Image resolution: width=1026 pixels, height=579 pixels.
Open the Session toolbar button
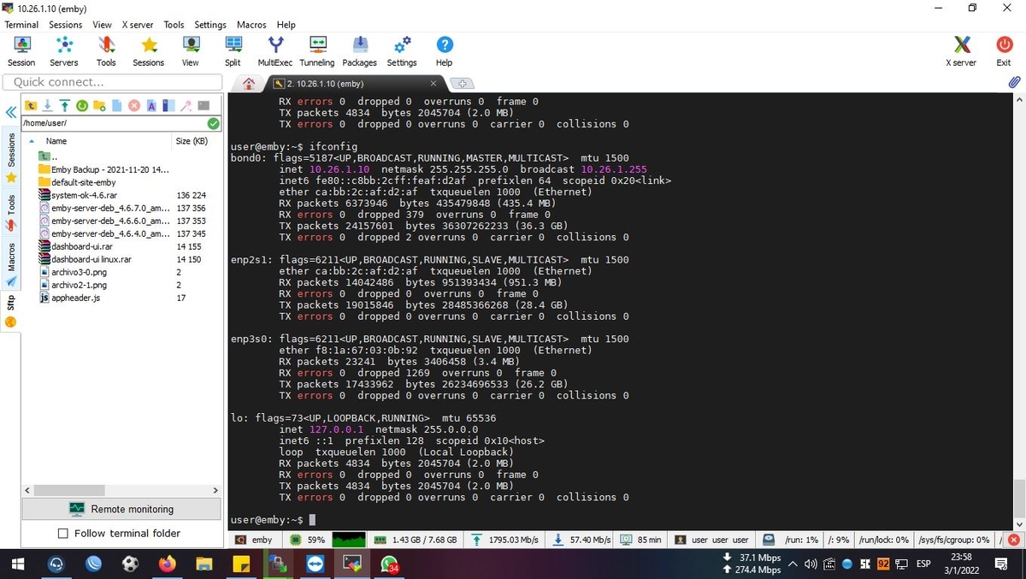(x=21, y=51)
